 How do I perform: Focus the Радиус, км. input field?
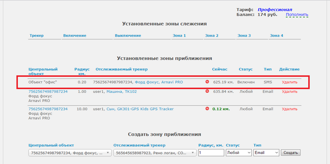pos(211,152)
